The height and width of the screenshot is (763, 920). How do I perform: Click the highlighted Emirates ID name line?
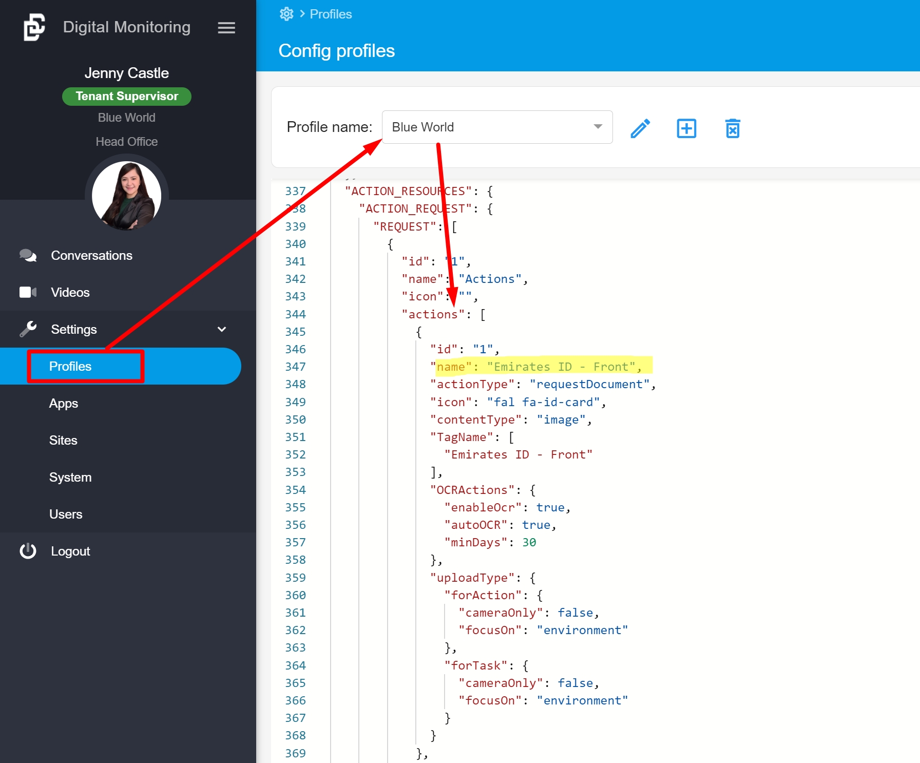click(539, 367)
